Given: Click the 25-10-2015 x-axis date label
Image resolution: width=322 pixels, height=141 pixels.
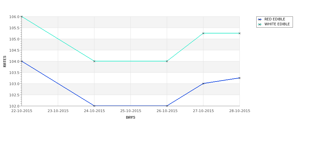Looking at the screenshot, I should point(130,111).
